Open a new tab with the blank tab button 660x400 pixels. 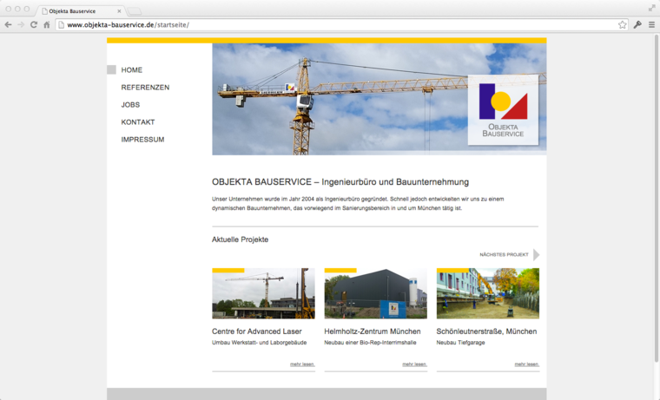tap(135, 11)
